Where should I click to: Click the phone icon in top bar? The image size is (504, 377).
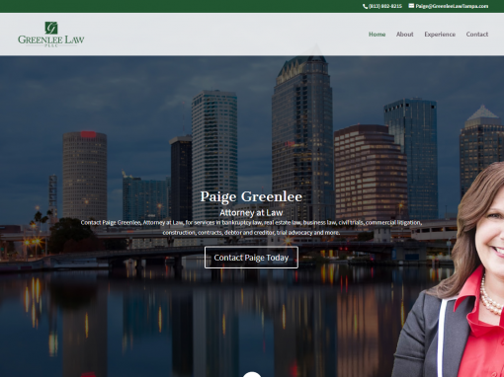365,6
